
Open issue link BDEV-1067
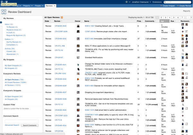(x=90, y=26)
